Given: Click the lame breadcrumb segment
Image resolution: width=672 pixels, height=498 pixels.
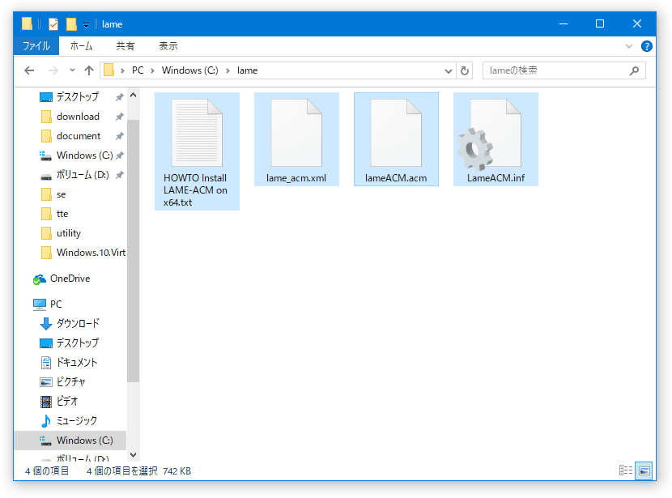Looking at the screenshot, I should [x=247, y=70].
